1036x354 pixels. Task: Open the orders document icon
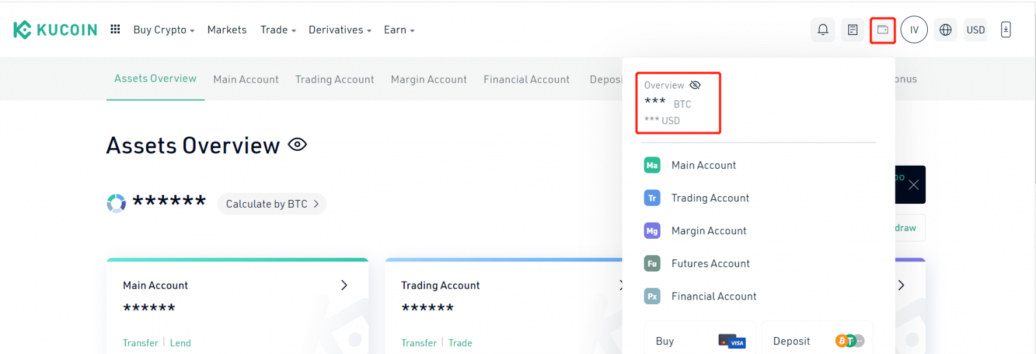point(853,30)
